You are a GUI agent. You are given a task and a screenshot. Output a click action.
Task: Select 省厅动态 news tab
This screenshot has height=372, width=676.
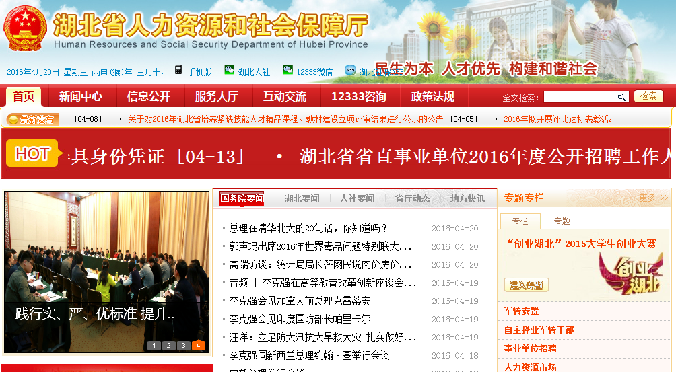pyautogui.click(x=412, y=198)
